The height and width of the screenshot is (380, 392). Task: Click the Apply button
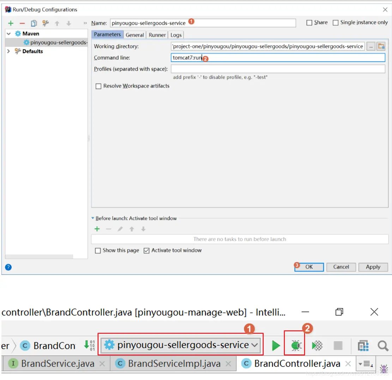pyautogui.click(x=373, y=267)
